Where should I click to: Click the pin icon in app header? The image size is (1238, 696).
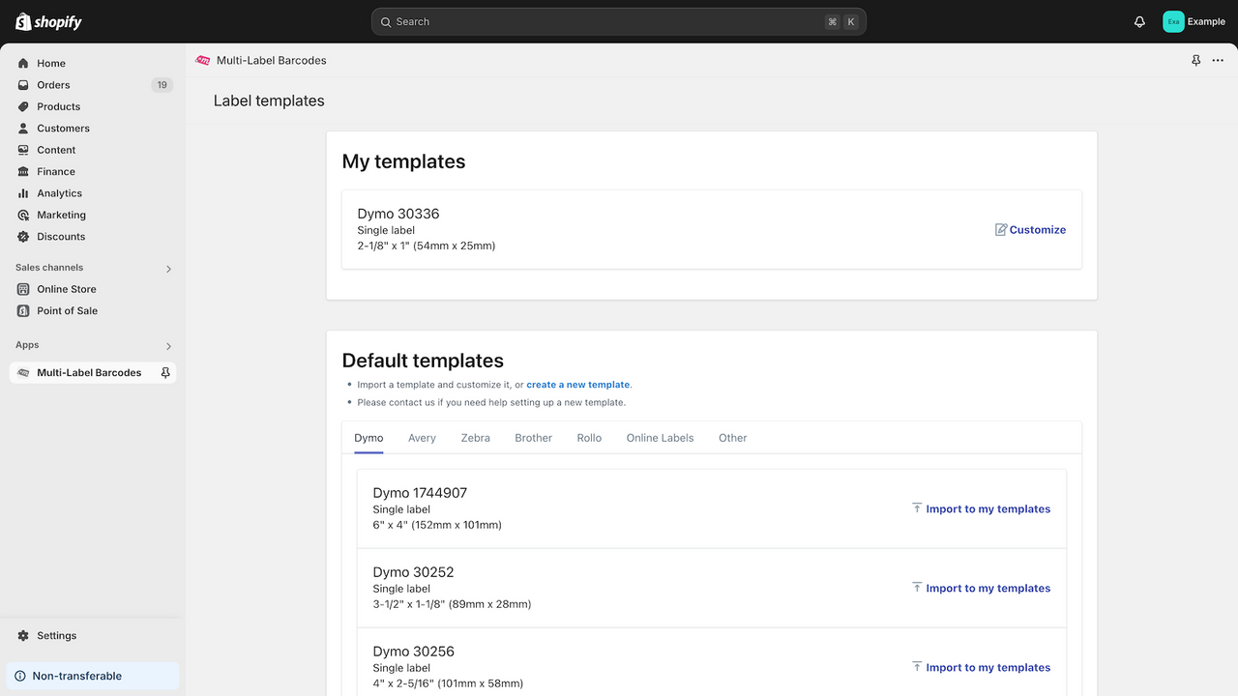click(x=1195, y=60)
